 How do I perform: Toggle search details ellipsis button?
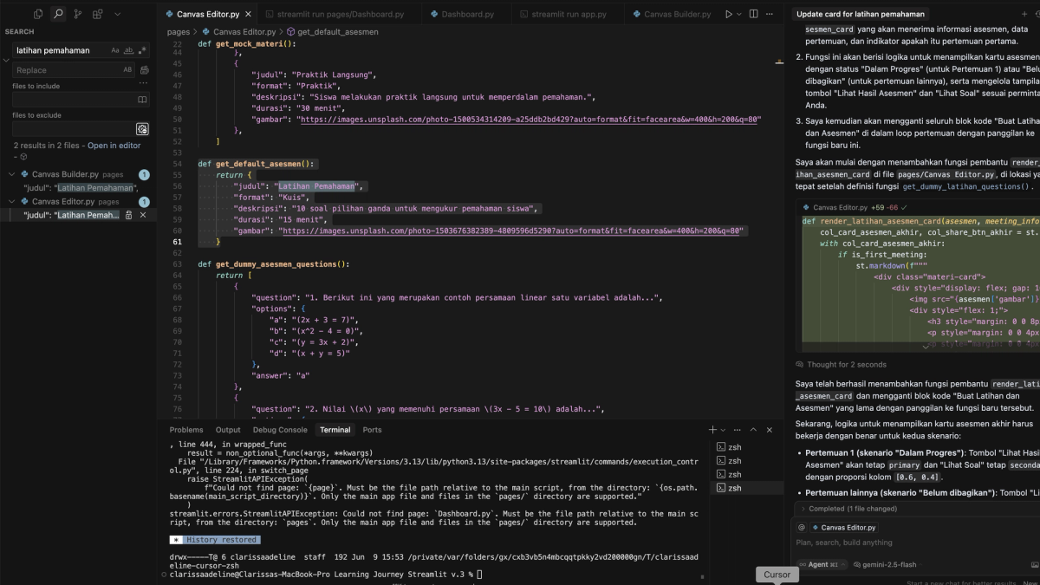(x=145, y=83)
